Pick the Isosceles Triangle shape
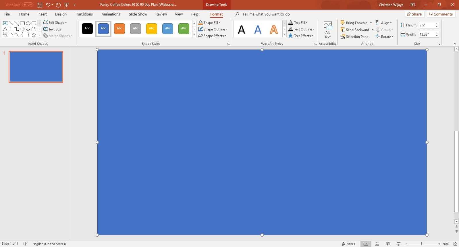459x247 pixels. 5,29
